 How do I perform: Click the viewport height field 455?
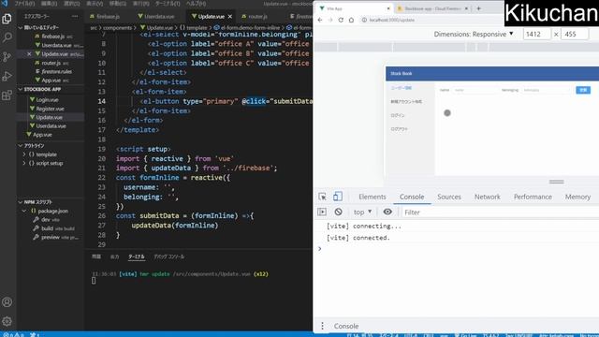click(x=575, y=34)
